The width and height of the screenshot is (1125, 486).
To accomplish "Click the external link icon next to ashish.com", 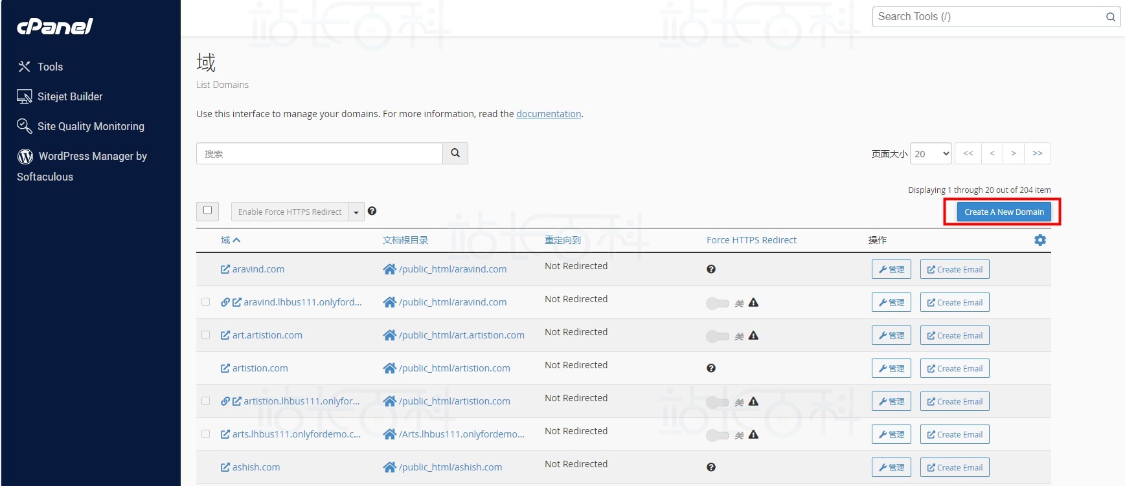I will (x=225, y=467).
